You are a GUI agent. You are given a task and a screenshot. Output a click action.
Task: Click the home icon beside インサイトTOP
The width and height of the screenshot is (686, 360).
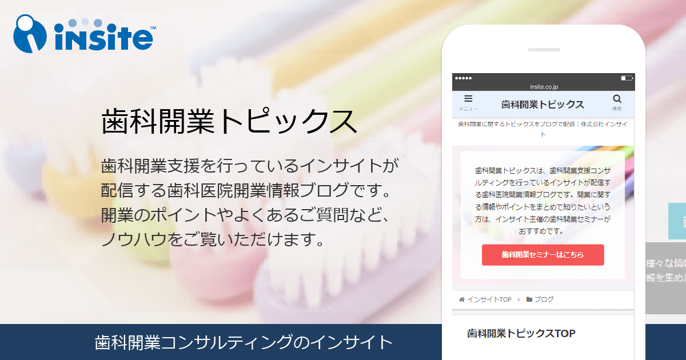(x=462, y=299)
